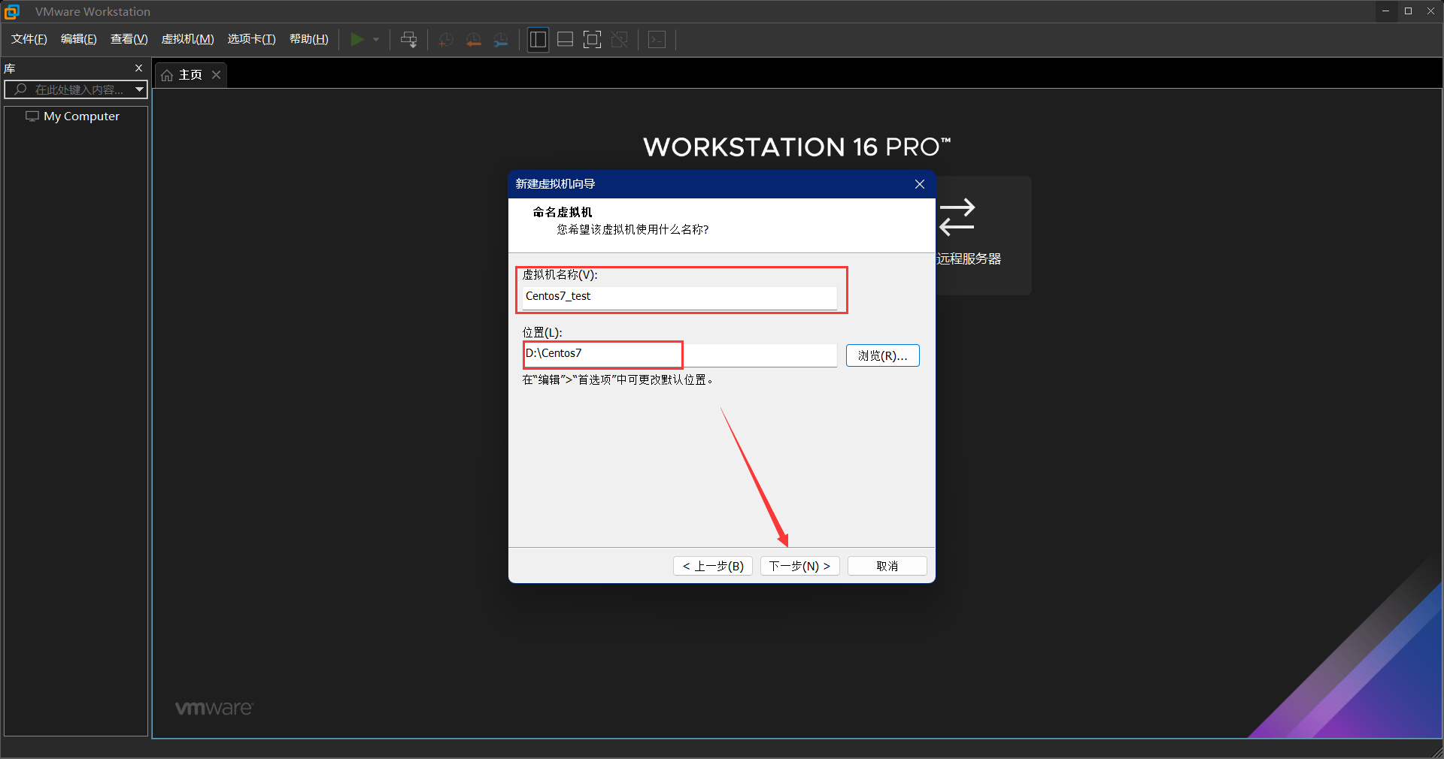1444x759 pixels.
Task: Click the Unity mode toolbar icon
Action: pos(620,40)
